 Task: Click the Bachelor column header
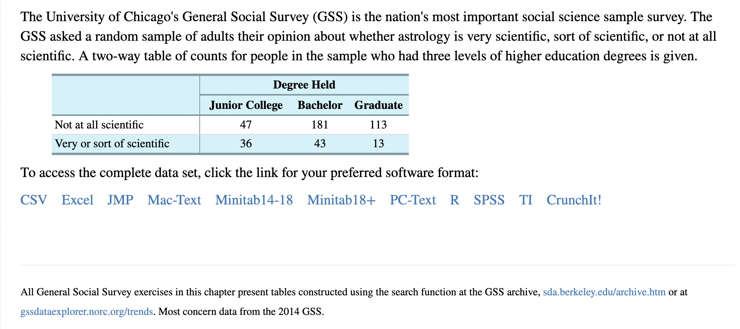tap(320, 105)
